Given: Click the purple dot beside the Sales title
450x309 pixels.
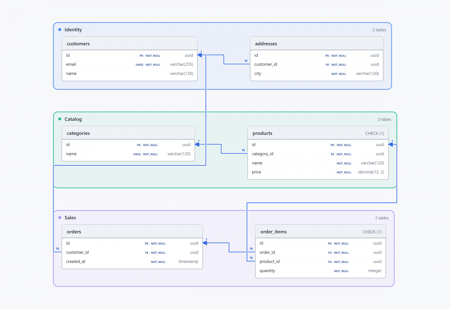Looking at the screenshot, I should click(60, 217).
